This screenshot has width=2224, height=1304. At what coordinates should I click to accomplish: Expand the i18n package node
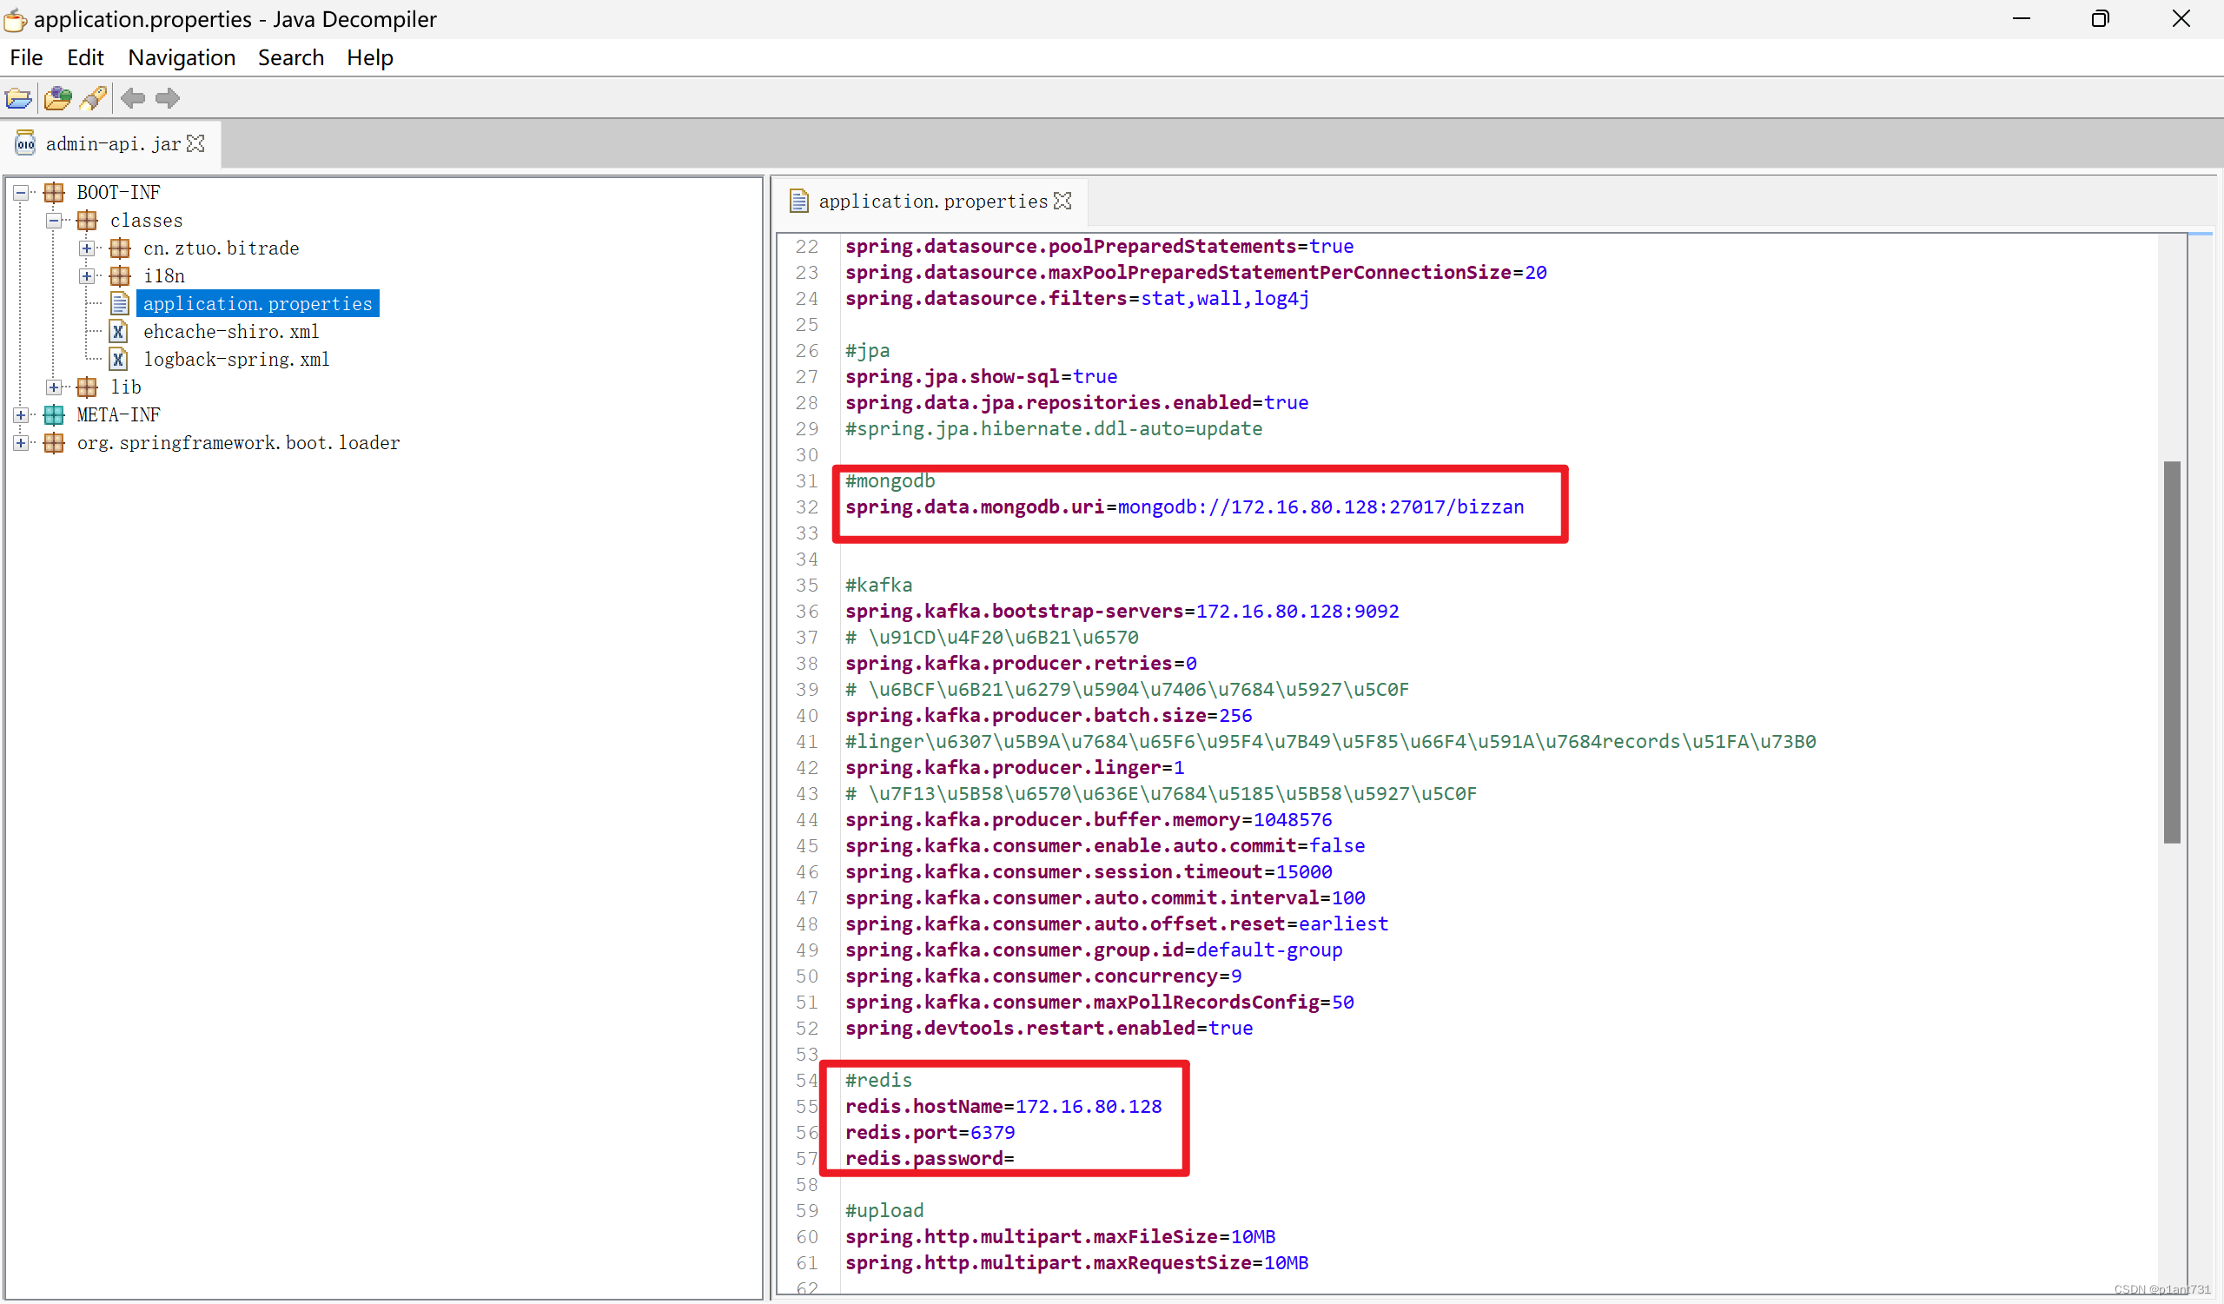[x=87, y=276]
